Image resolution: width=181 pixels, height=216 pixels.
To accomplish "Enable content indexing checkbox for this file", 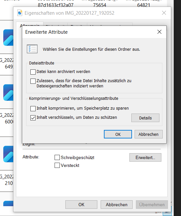I will pyautogui.click(x=33, y=81).
